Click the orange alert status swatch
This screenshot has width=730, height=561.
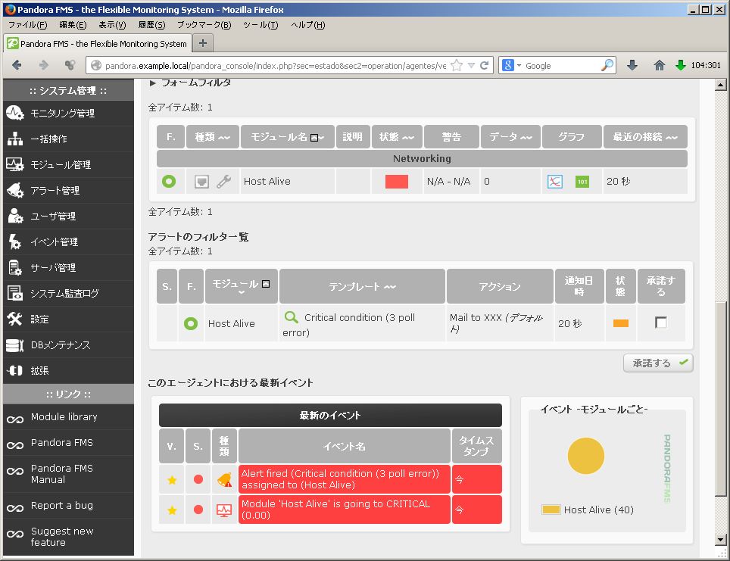pyautogui.click(x=621, y=323)
